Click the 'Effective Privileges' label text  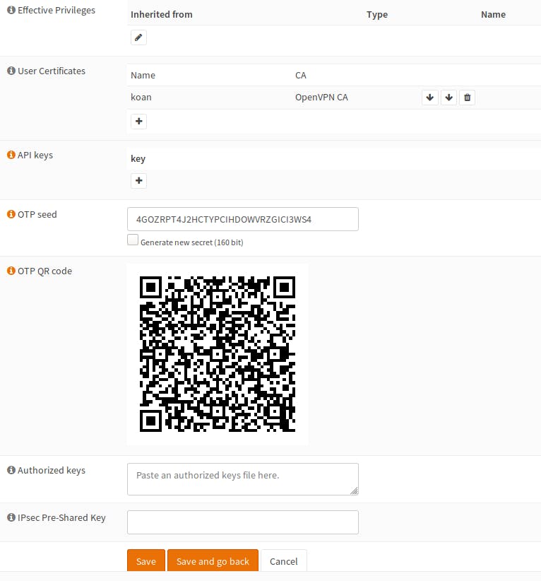57,11
